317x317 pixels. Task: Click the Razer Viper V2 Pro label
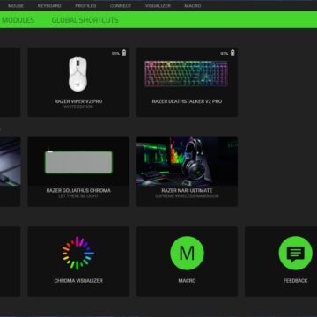(x=78, y=101)
